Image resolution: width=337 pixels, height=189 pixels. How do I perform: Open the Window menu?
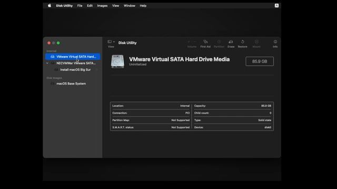[x=130, y=6]
